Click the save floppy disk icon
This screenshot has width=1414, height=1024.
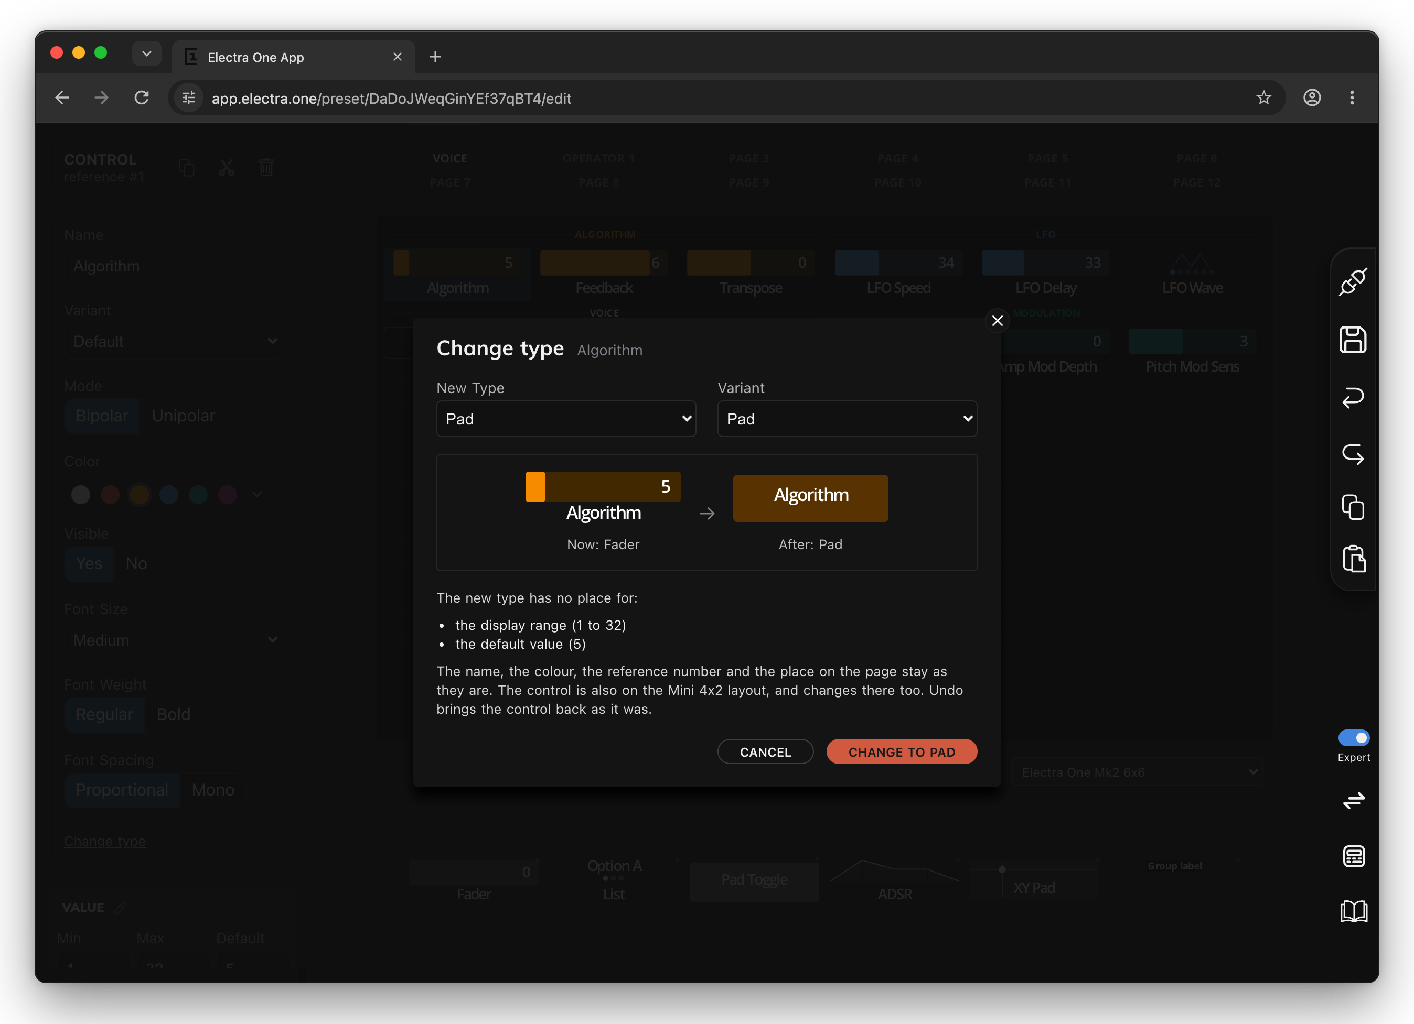(1353, 340)
